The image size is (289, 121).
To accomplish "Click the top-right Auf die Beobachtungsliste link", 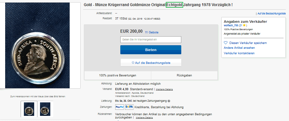I will (x=272, y=13).
